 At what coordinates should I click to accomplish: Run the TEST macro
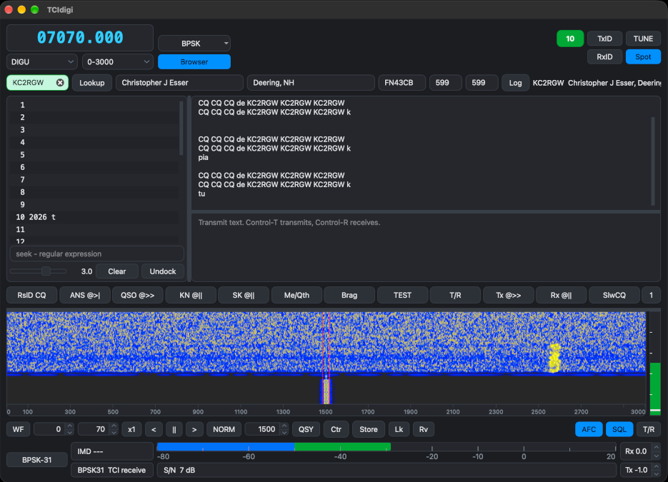point(403,295)
